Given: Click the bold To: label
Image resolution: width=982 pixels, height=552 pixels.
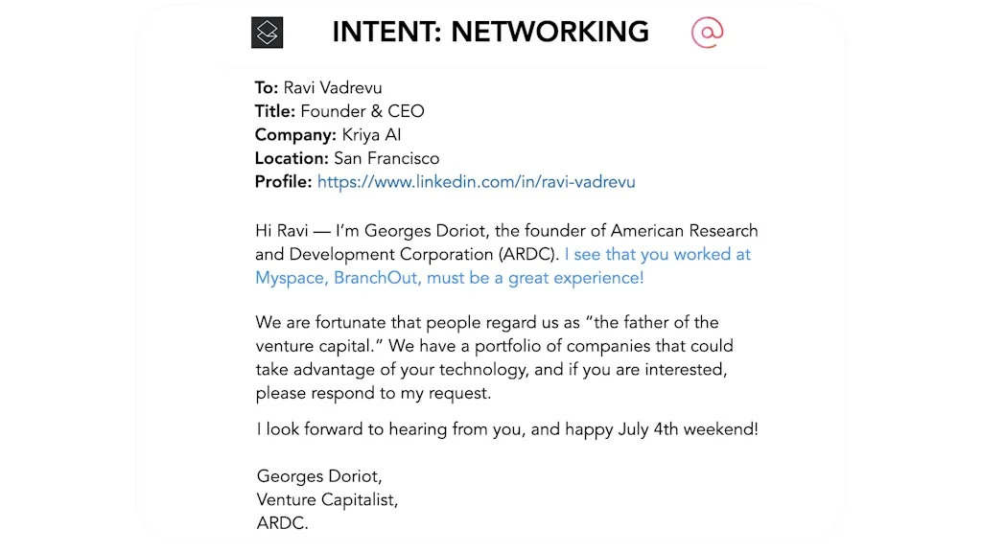Looking at the screenshot, I should pos(266,88).
